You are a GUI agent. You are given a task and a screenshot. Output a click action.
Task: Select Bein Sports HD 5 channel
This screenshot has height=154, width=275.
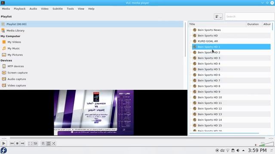point(231,69)
